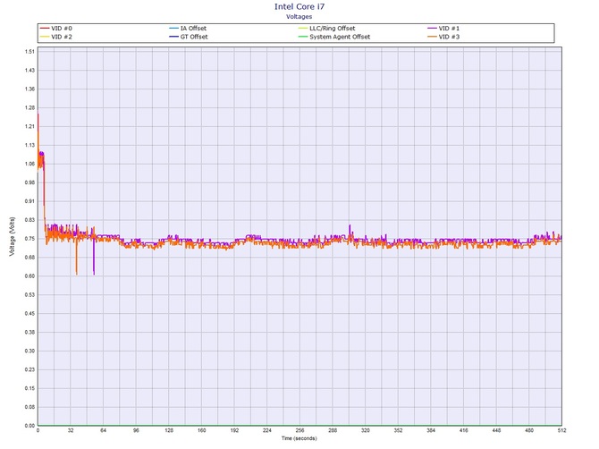
Task: Click the red VID #0 legend line marker
Action: coord(45,29)
